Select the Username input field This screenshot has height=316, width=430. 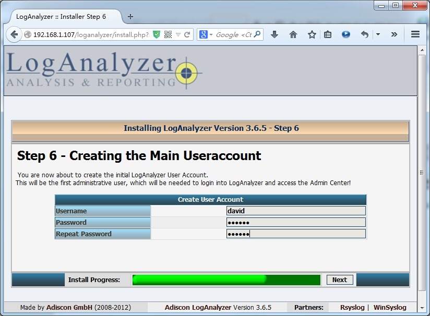[x=295, y=211]
